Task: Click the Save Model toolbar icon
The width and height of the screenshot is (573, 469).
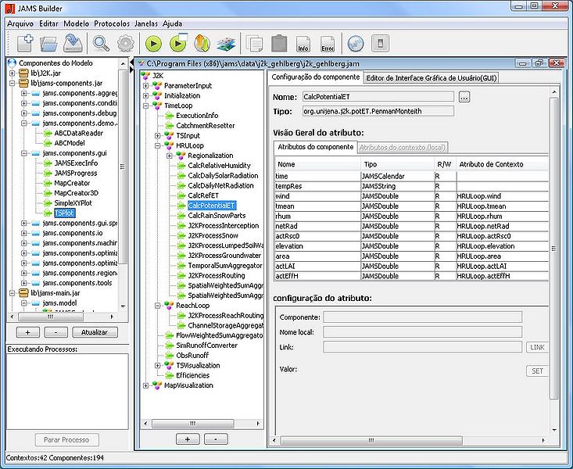Action: click(x=73, y=43)
